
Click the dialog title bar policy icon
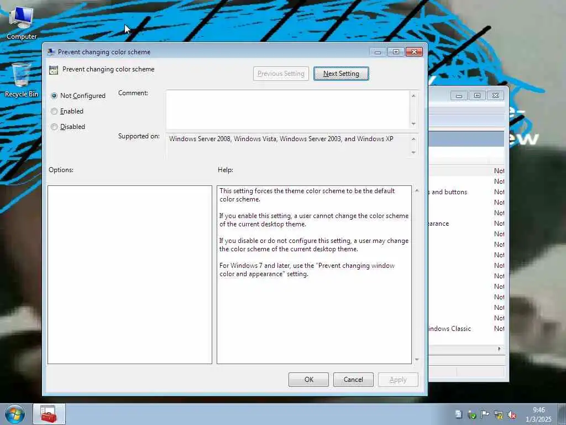tap(51, 51)
